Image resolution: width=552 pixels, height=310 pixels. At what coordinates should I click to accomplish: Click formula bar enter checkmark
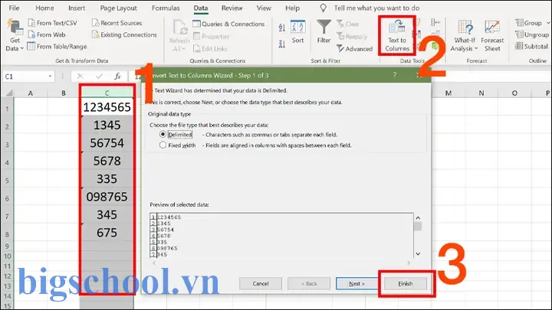[99, 77]
